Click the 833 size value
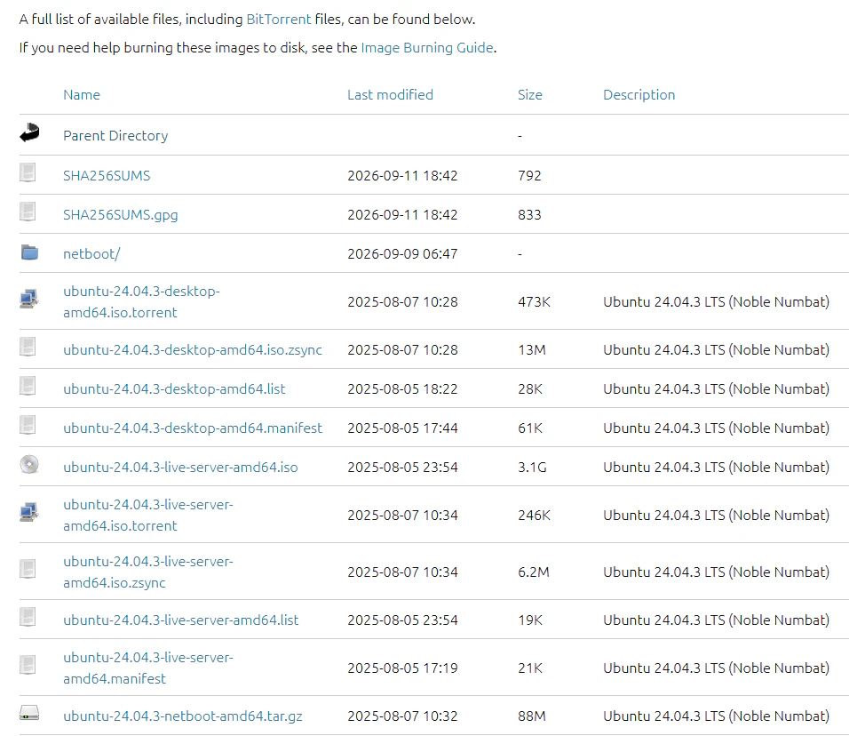This screenshot has width=849, height=736. pyautogui.click(x=529, y=214)
